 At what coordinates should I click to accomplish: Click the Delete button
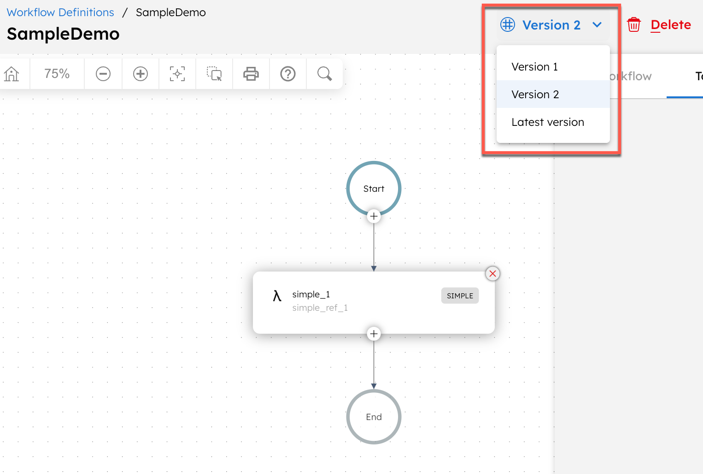(x=671, y=24)
